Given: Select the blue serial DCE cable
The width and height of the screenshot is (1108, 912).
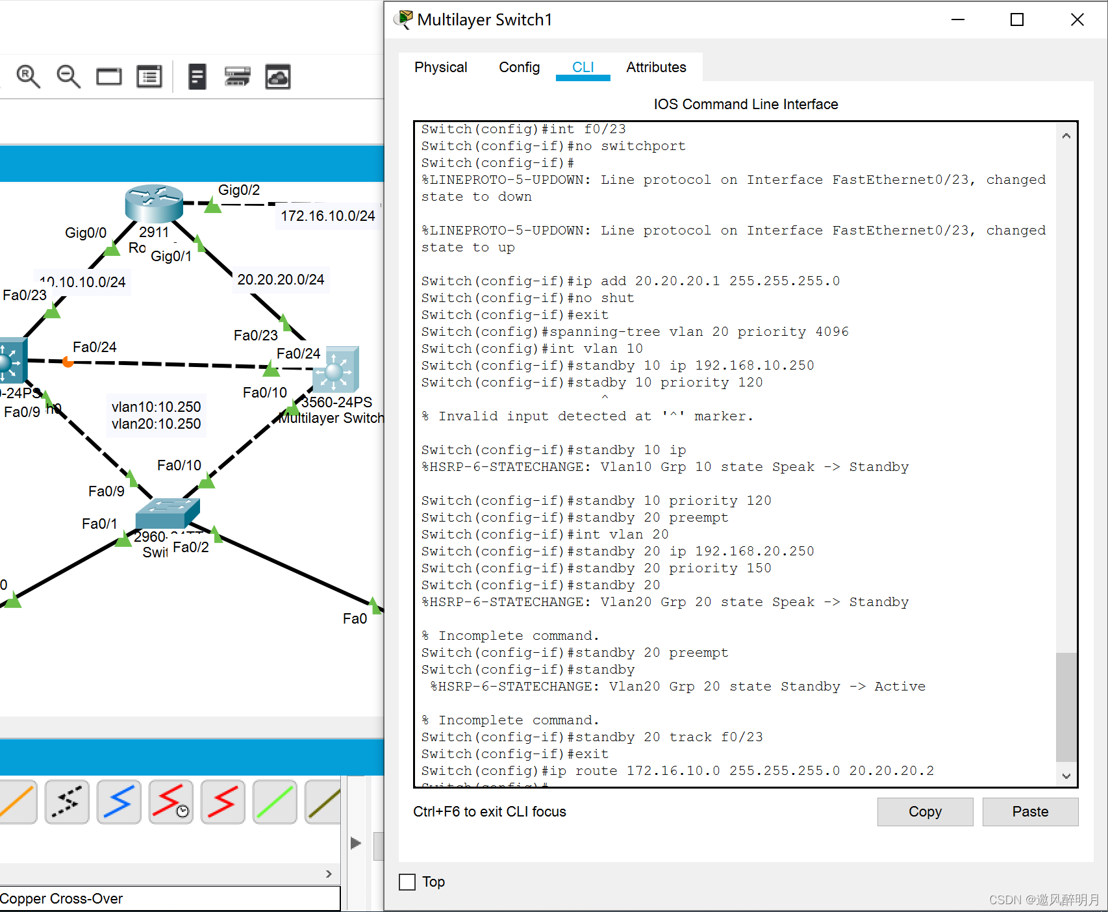Looking at the screenshot, I should 119,802.
